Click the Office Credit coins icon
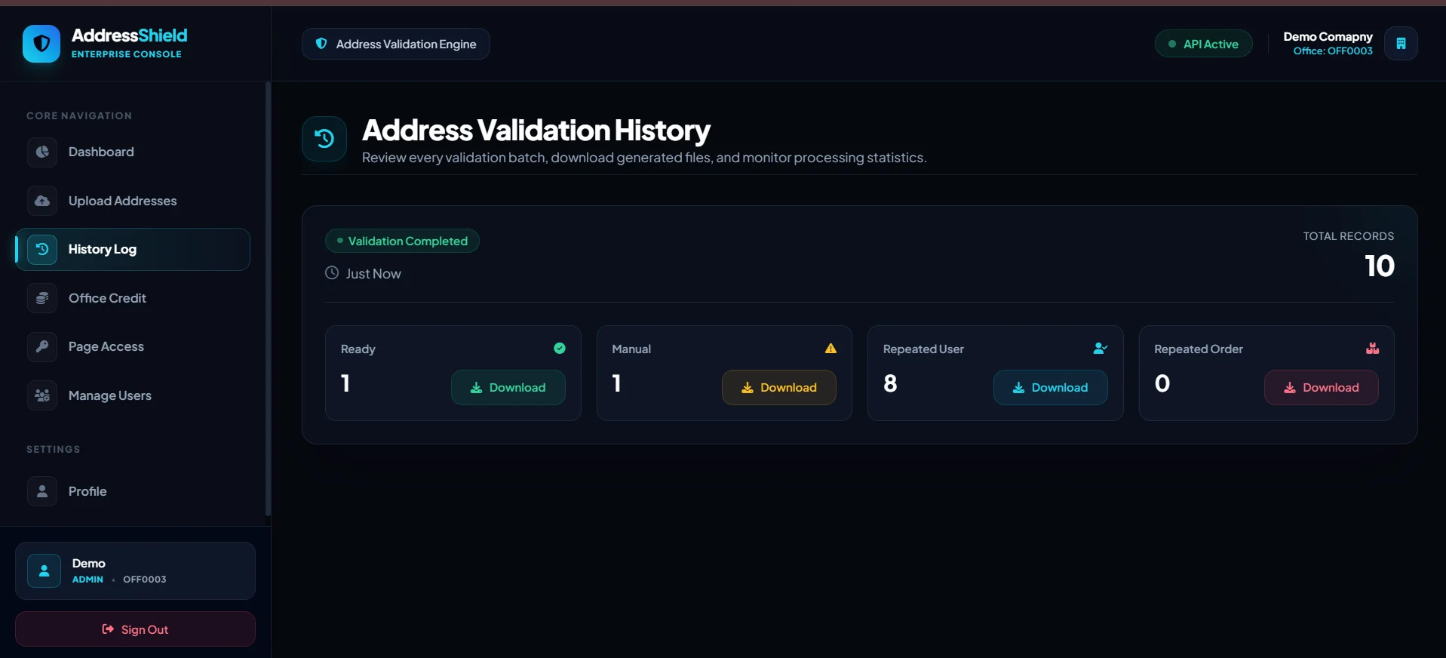This screenshot has height=658, width=1446. 42,298
